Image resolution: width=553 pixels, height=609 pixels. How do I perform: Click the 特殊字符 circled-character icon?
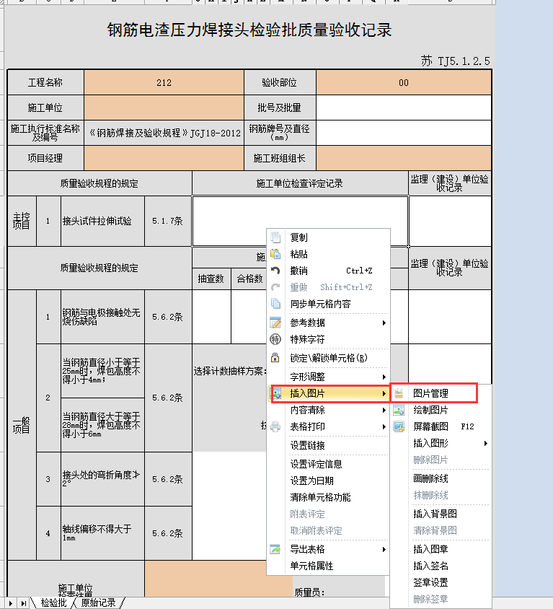click(x=275, y=338)
